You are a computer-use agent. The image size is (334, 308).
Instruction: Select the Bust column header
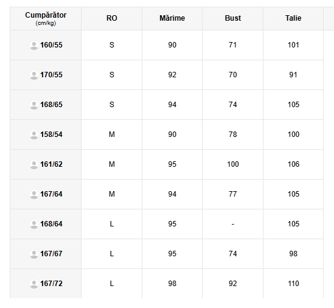[233, 18]
